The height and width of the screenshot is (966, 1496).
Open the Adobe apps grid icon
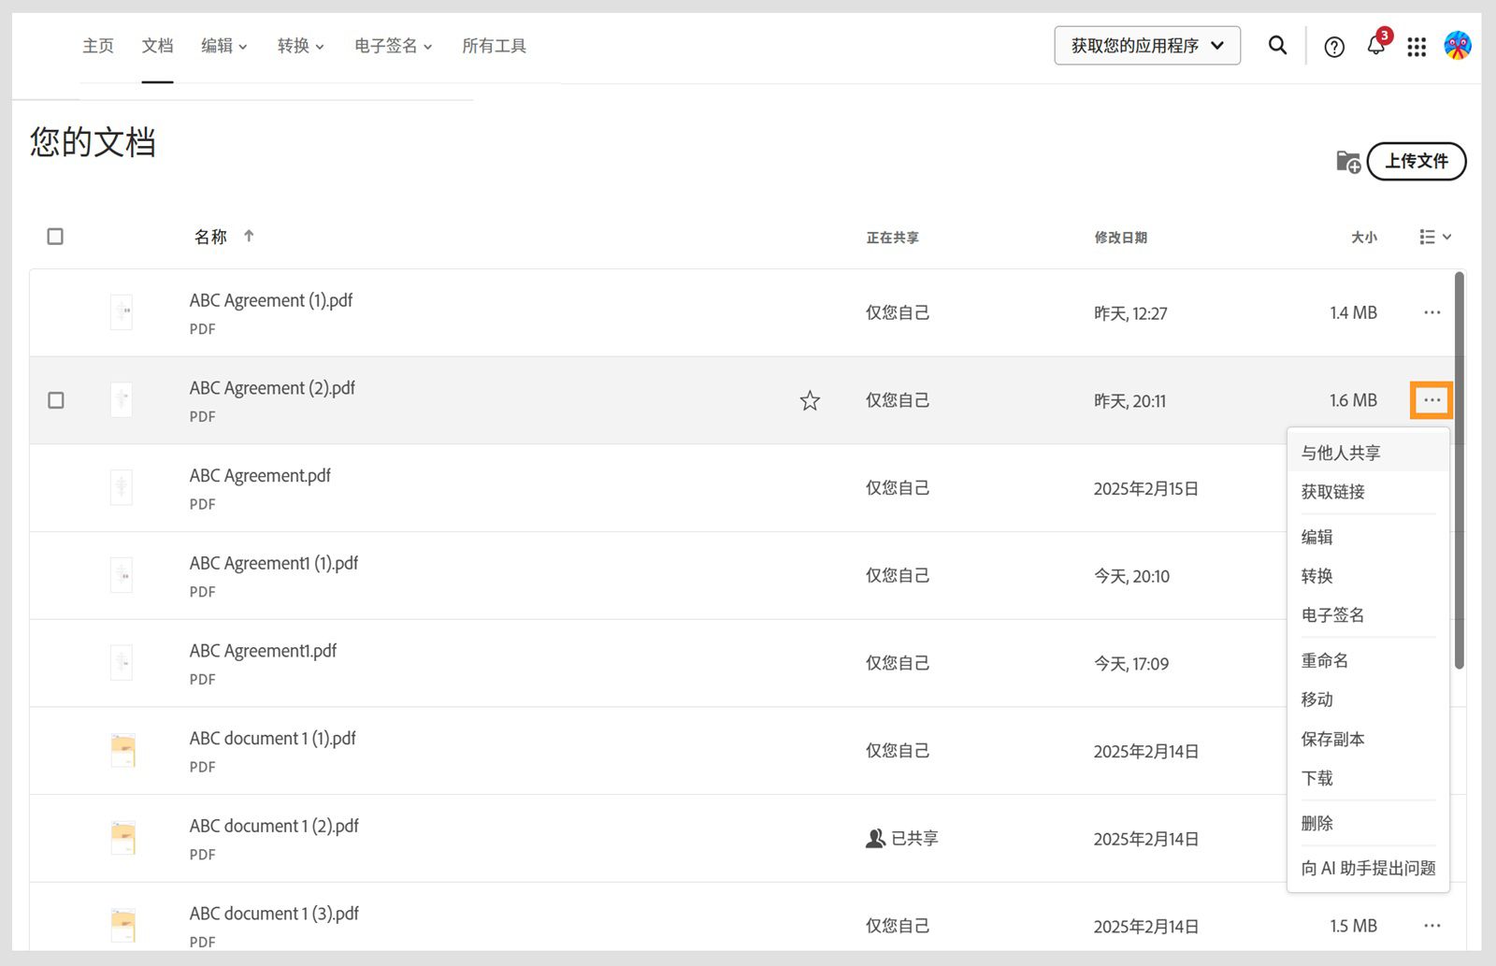tap(1417, 46)
